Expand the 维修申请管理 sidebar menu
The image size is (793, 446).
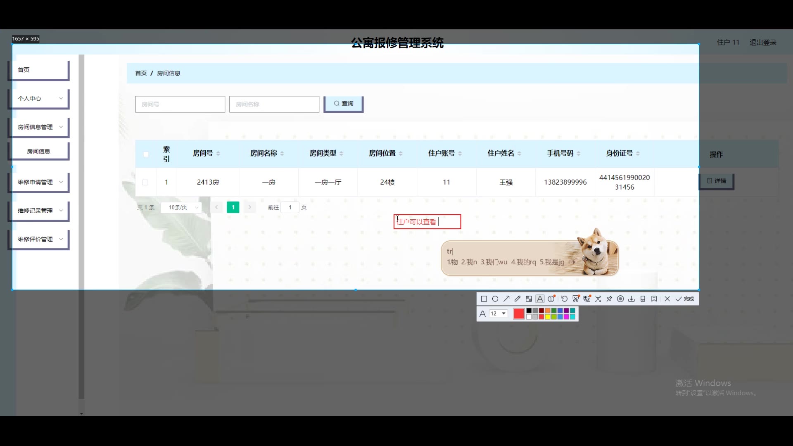coord(39,182)
